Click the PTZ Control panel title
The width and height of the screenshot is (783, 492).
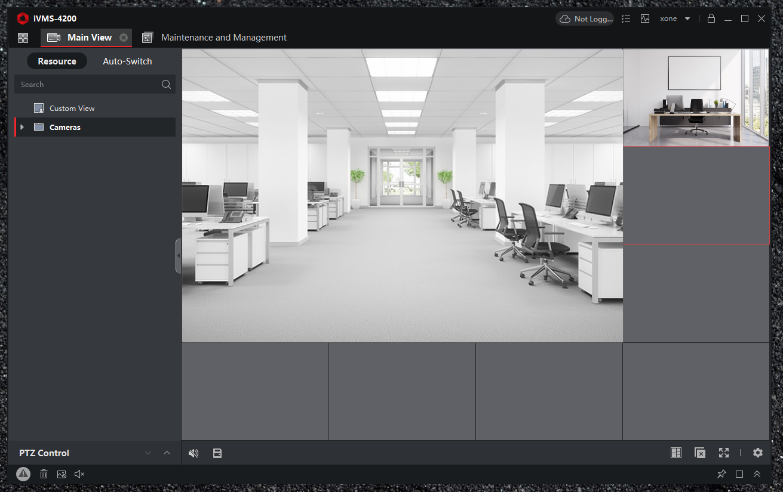(44, 453)
